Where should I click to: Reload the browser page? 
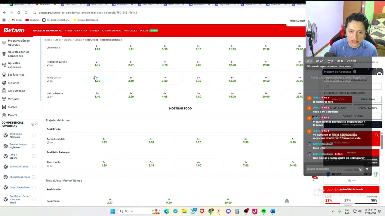coord(19,13)
